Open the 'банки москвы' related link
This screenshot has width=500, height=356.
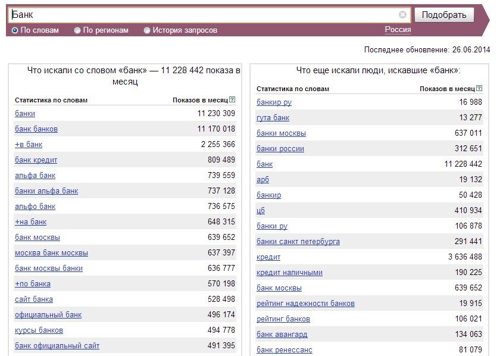(281, 133)
